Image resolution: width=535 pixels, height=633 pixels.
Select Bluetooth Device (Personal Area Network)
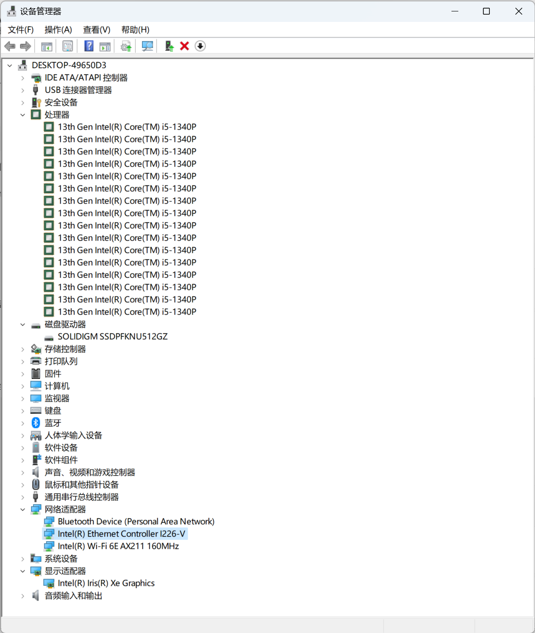pyautogui.click(x=136, y=522)
